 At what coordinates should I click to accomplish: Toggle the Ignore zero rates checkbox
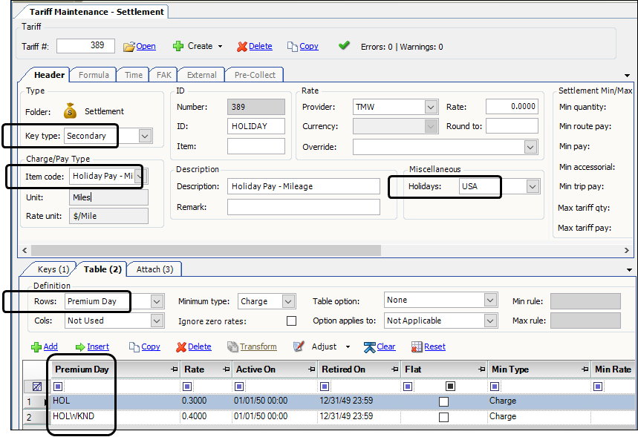pos(291,321)
